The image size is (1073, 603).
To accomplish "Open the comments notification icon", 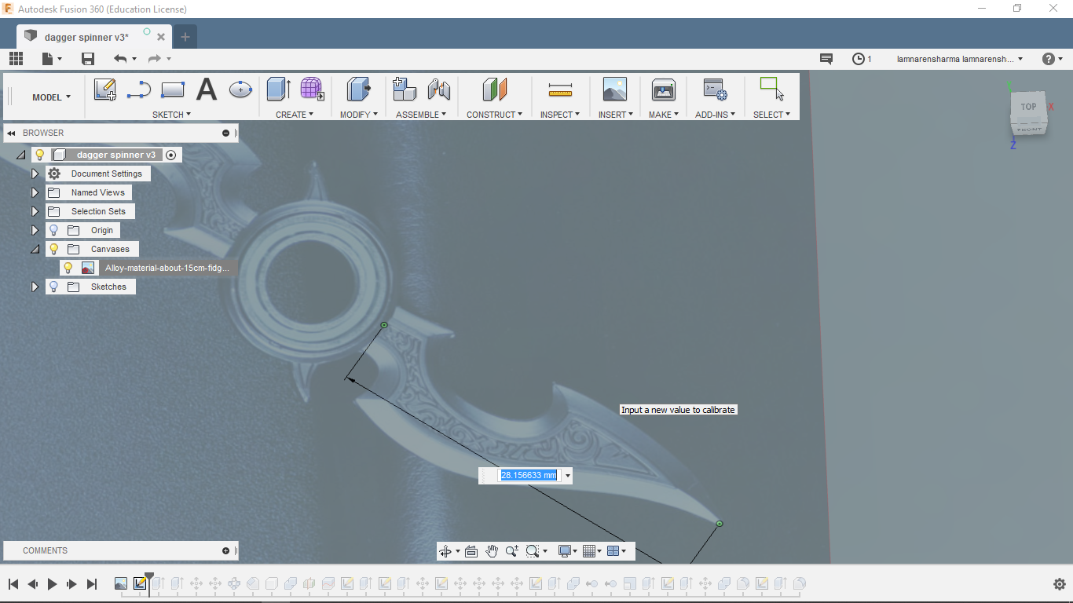I will (826, 59).
